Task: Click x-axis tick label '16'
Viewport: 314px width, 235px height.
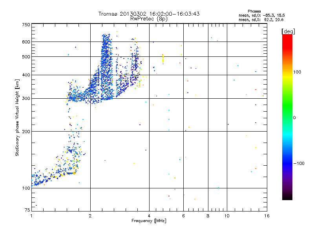Action: [x=267, y=216]
